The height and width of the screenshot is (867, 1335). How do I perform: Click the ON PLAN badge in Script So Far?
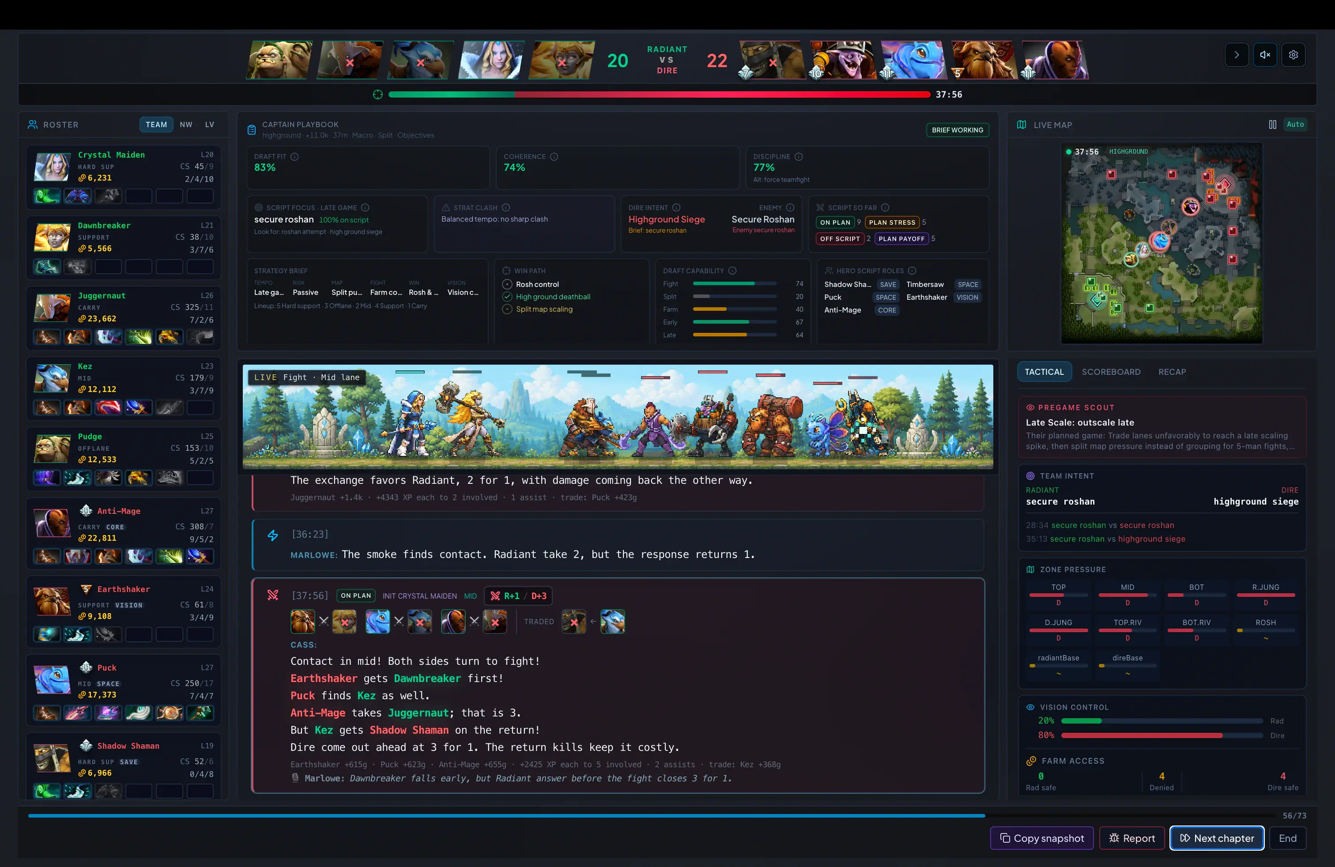tap(835, 222)
